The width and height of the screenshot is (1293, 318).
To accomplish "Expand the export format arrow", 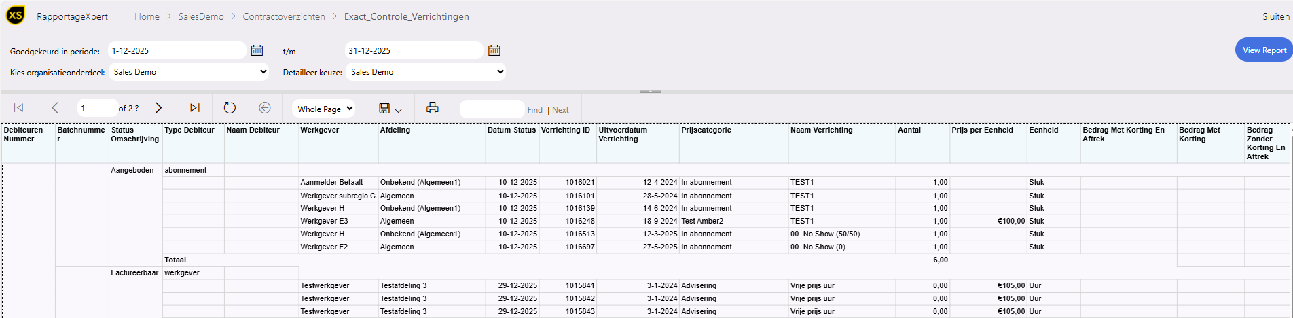I will (x=399, y=110).
